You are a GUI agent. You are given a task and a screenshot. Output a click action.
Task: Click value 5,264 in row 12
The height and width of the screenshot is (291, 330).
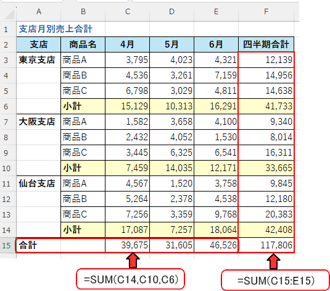tap(127, 199)
